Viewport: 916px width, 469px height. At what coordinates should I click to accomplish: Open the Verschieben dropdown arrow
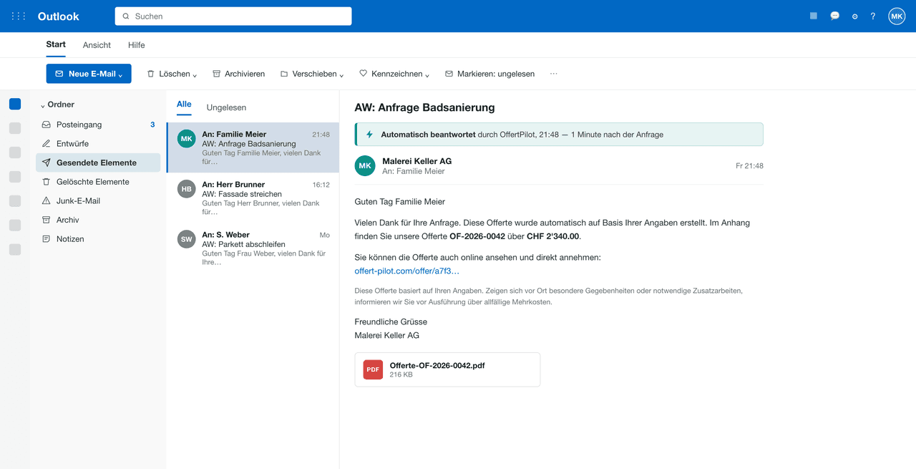click(341, 74)
